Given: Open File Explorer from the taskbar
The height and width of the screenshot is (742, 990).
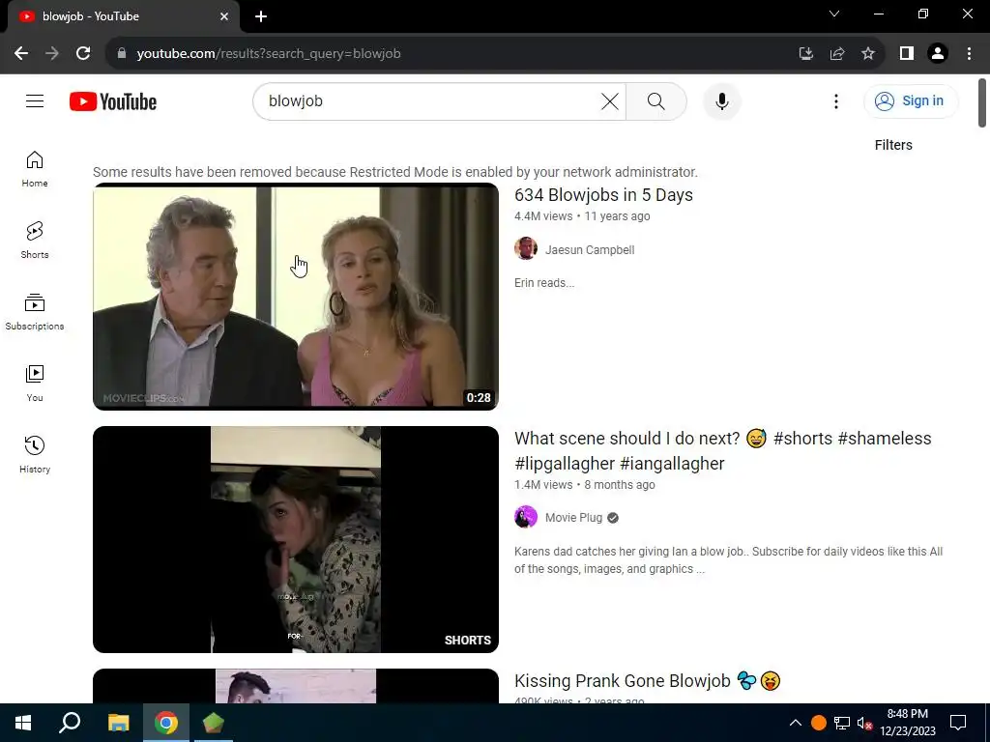Looking at the screenshot, I should [x=118, y=723].
